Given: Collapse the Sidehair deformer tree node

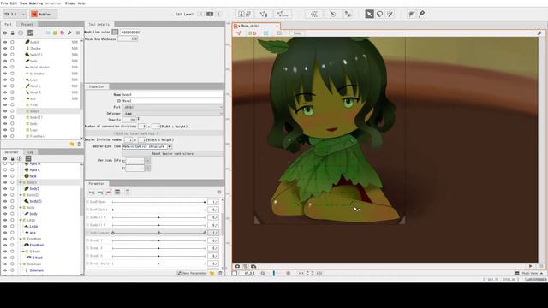Looking at the screenshot, I should point(21,264).
